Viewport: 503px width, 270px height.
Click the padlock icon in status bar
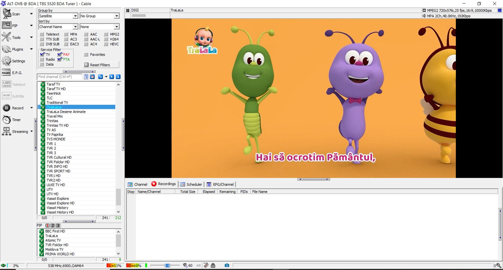[x=213, y=266]
